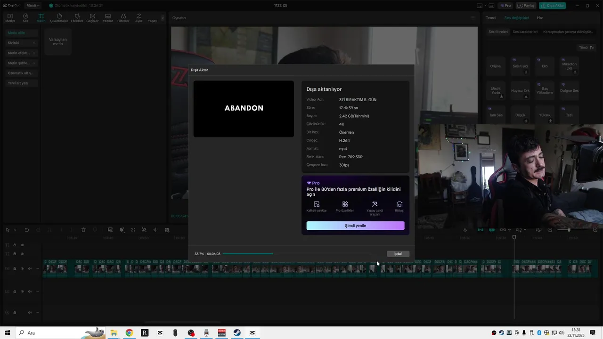Image resolution: width=603 pixels, height=339 pixels.
Task: Click the timeline zoom-out magnifier icon
Action: [x=550, y=230]
